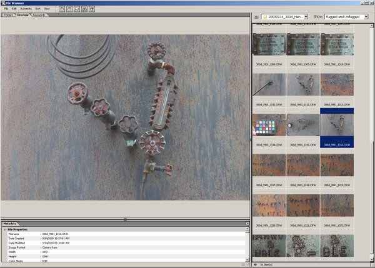Switch to the Folders tab

8,15
